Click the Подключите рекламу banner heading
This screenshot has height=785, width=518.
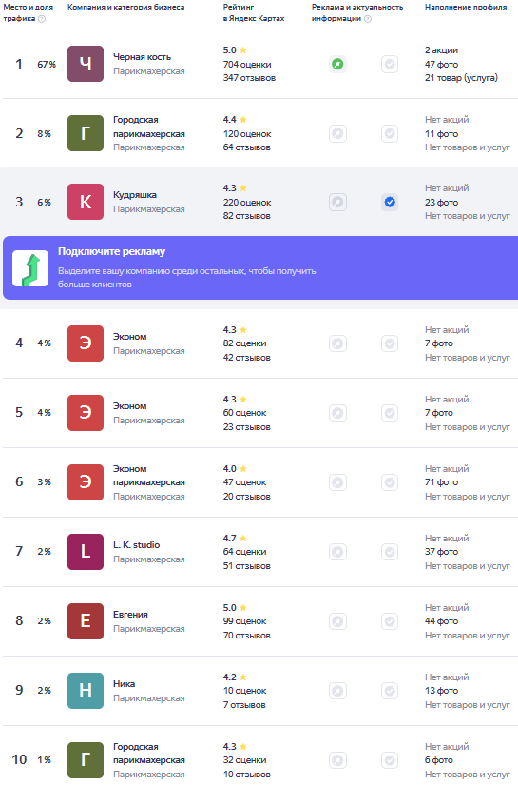click(111, 252)
